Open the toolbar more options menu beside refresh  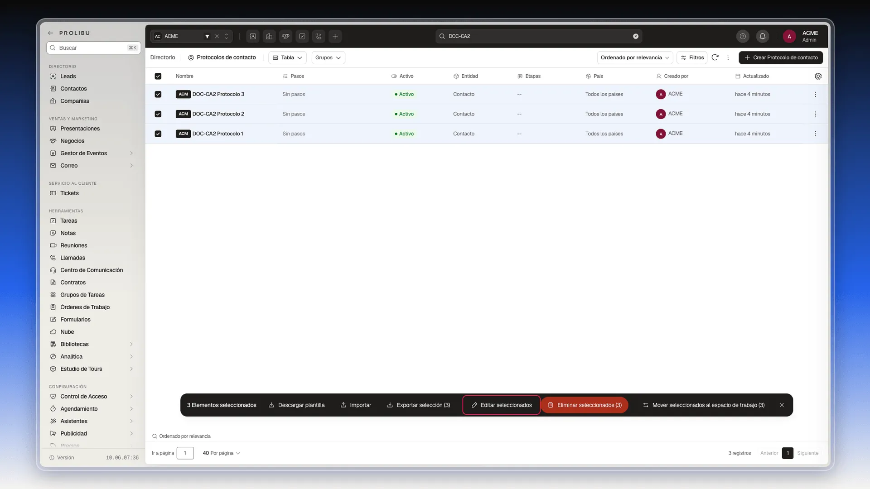728,58
